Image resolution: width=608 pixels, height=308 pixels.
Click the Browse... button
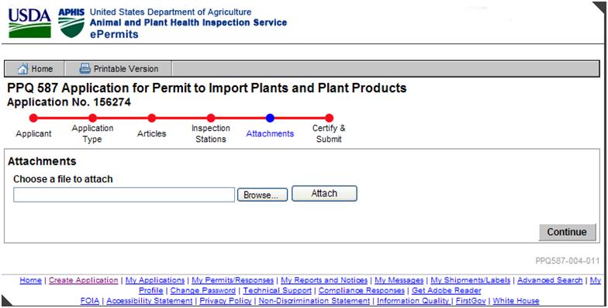[262, 195]
